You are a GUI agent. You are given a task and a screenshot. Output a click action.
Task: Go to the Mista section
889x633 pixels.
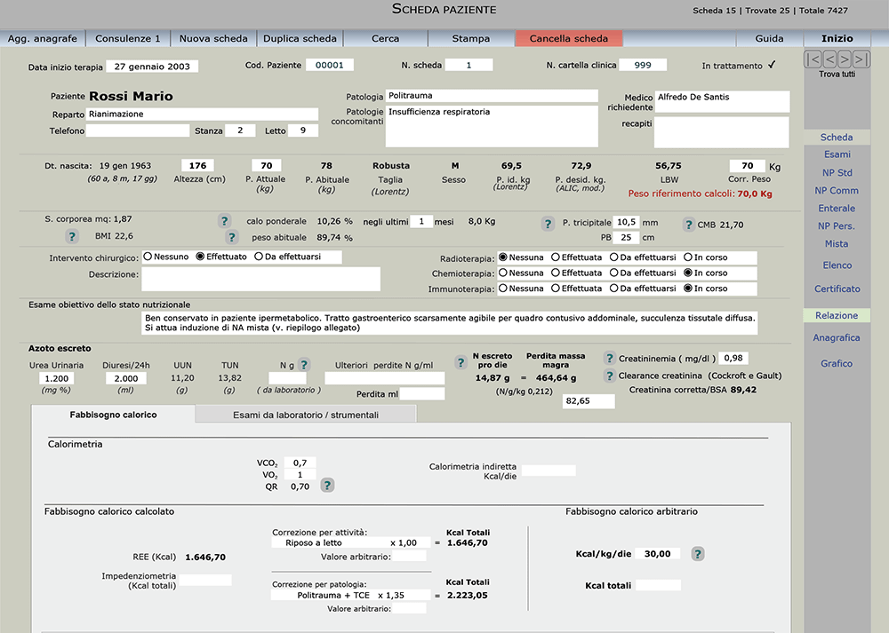(x=837, y=244)
